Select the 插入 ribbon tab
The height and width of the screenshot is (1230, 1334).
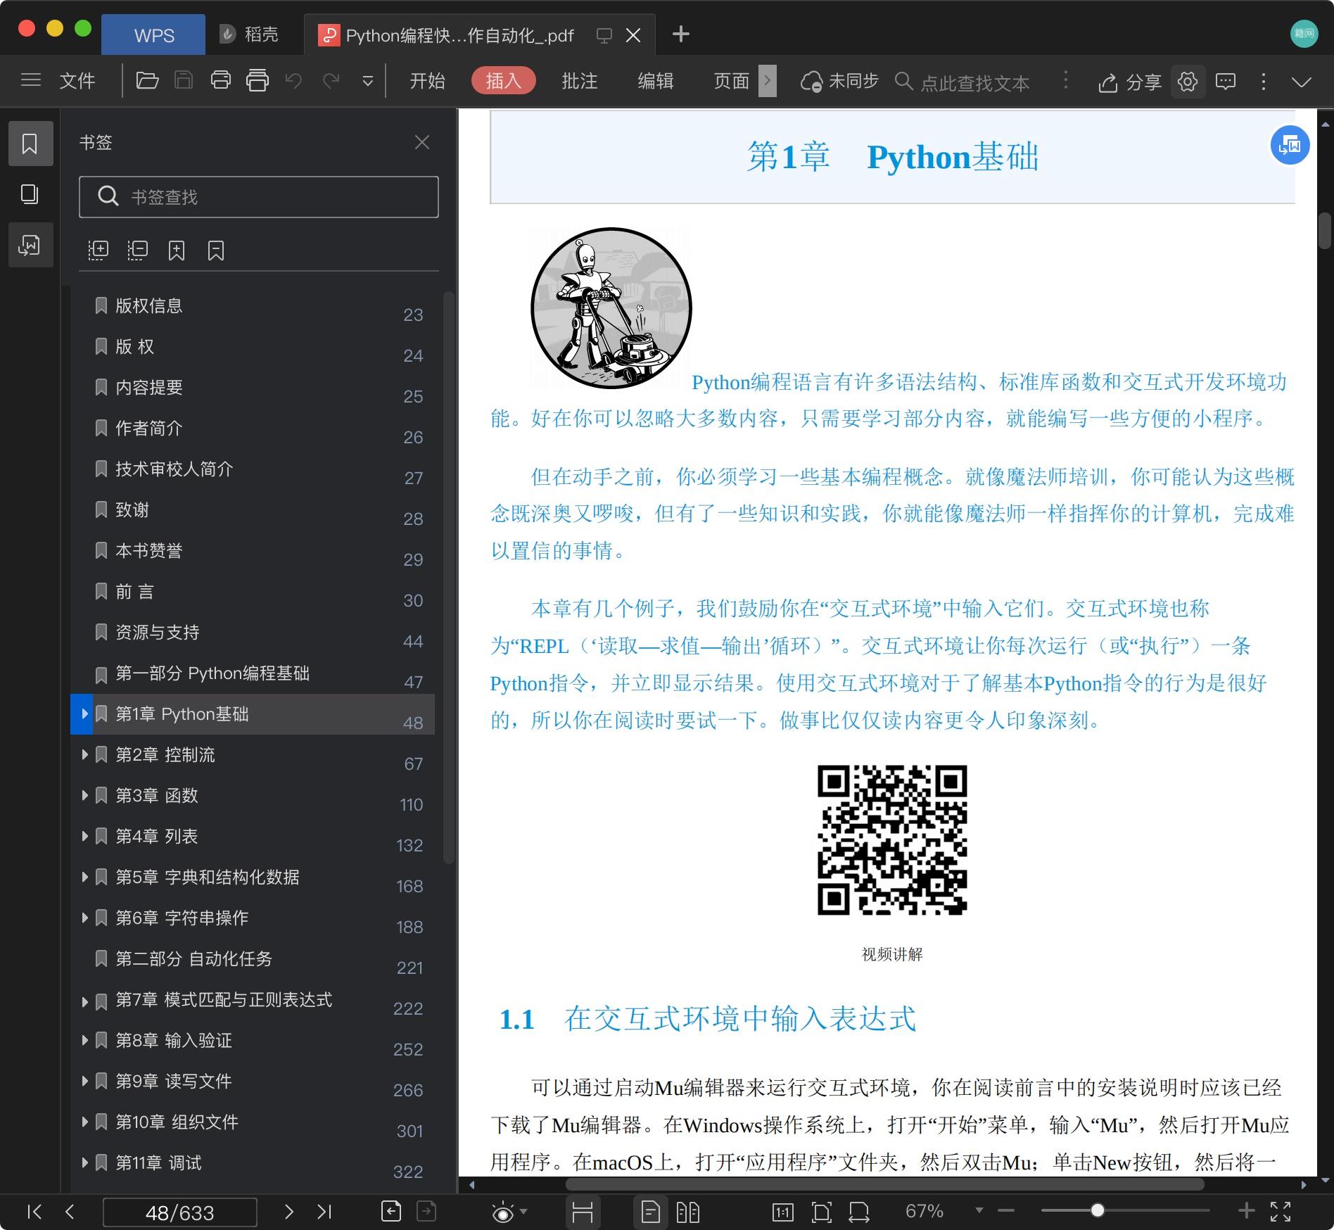pyautogui.click(x=504, y=81)
